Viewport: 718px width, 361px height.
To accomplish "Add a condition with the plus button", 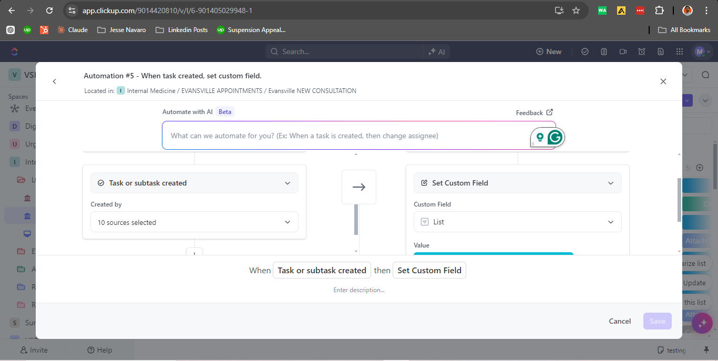I will click(x=194, y=253).
